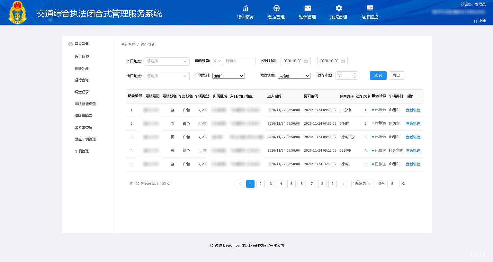Open the 车辆类别 dropdown showing 出租车

pos(228,76)
